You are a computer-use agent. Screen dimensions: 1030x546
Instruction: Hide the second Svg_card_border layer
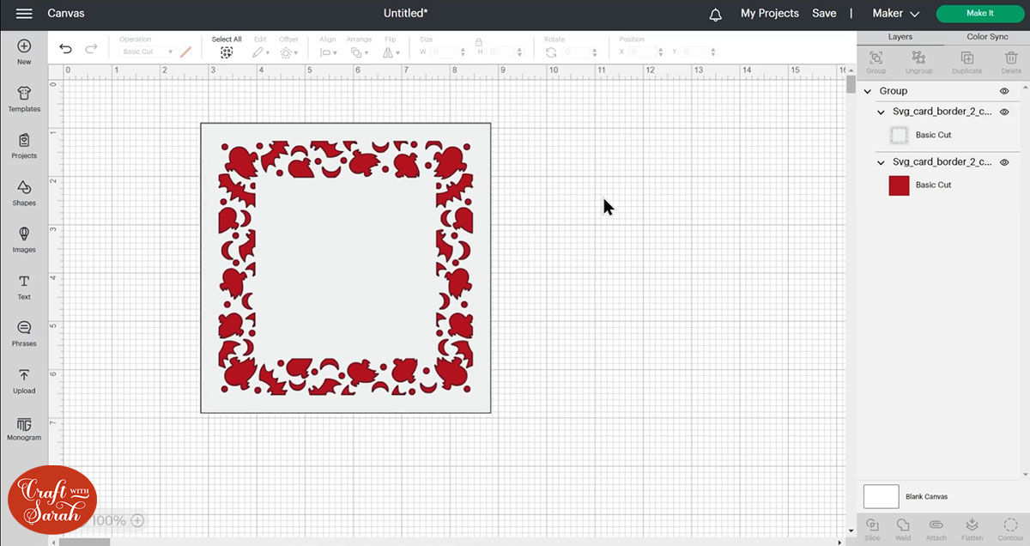pyautogui.click(x=1004, y=162)
